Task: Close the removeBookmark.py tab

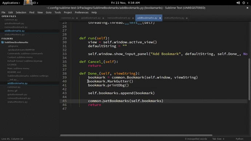Action: (133, 18)
